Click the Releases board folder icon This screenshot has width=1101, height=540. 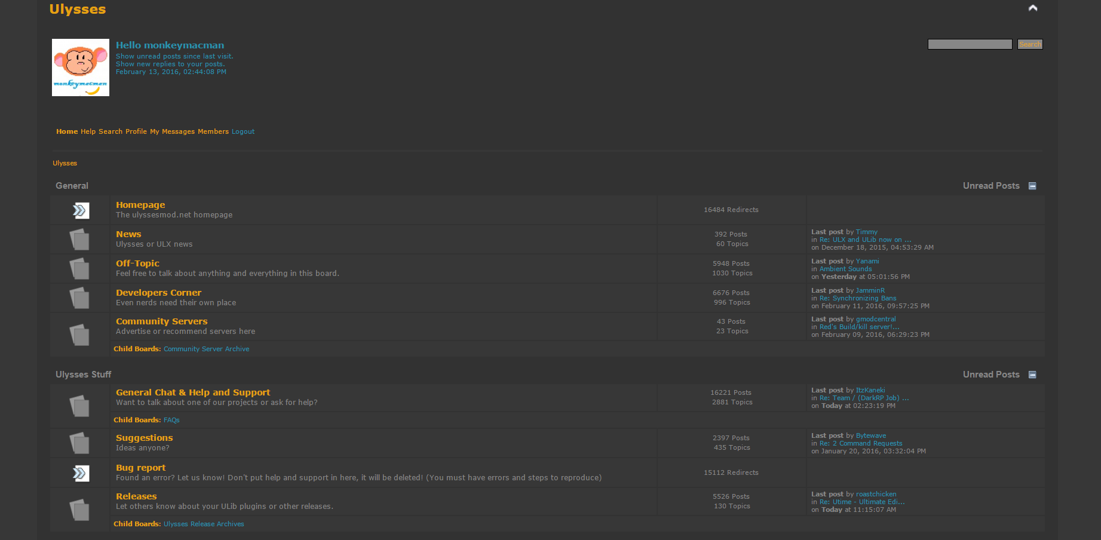coord(80,509)
